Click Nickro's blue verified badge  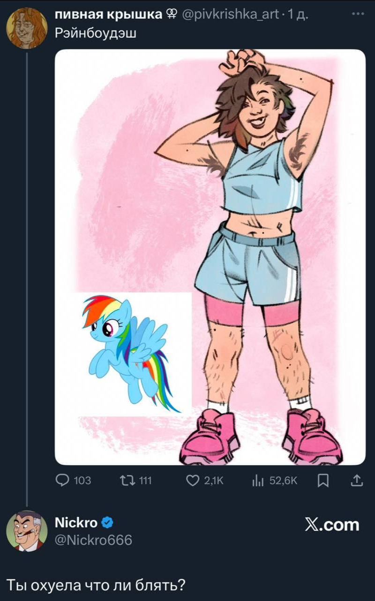107,523
